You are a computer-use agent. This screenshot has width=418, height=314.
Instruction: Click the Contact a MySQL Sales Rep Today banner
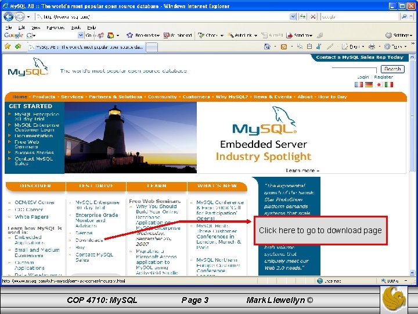359,57
